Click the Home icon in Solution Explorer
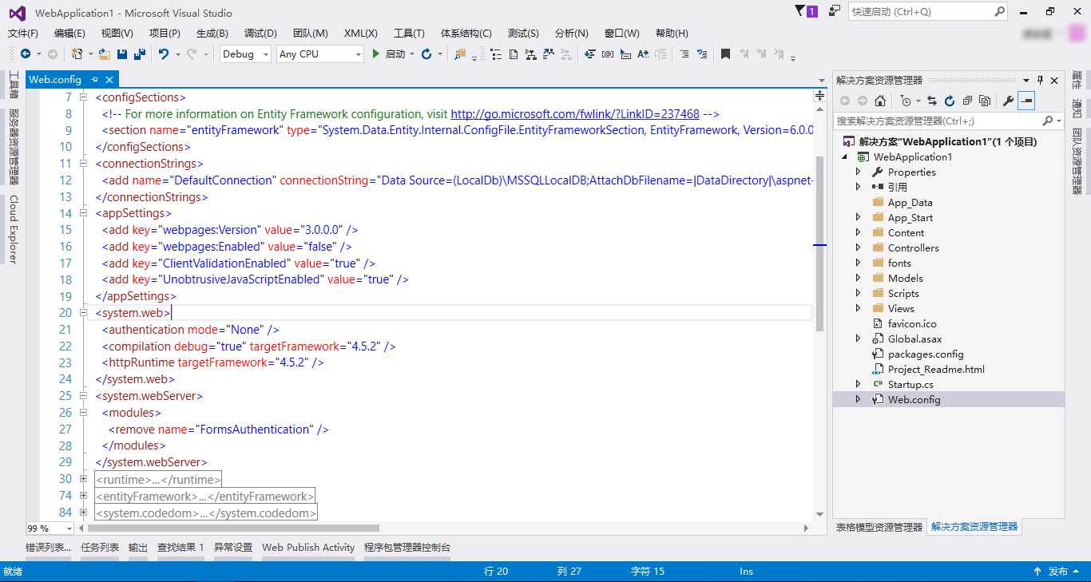Image resolution: width=1091 pixels, height=582 pixels. [x=879, y=101]
